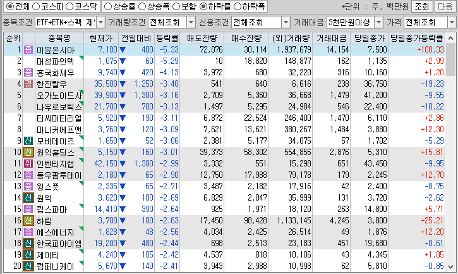
Task: Click the scrollbar up arrow
Action: pos(451,38)
